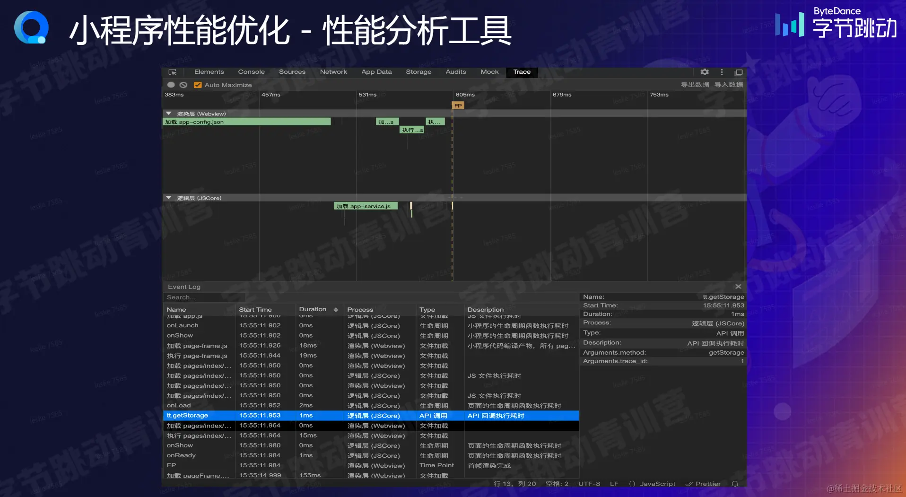Screen dimensions: 906x497
Task: Open the three-dot more options menu
Action: pyautogui.click(x=722, y=72)
